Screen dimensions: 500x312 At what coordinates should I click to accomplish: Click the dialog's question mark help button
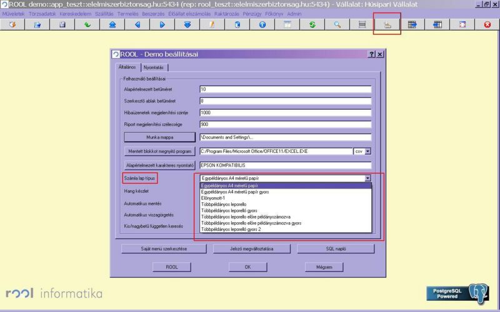point(371,55)
